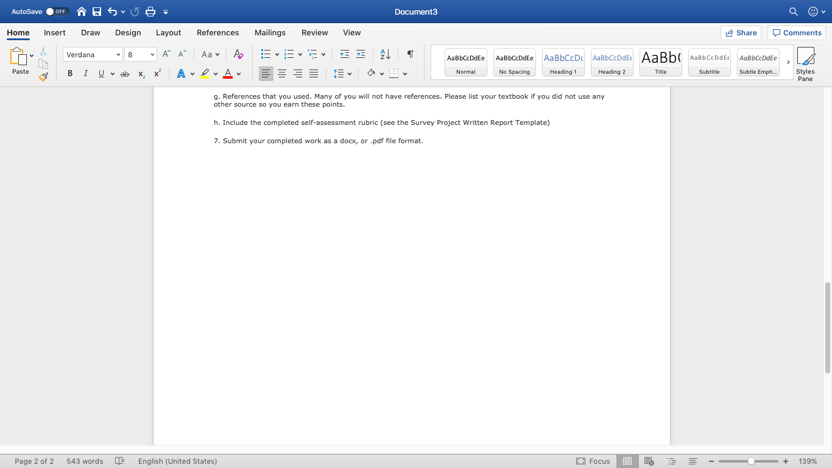Select the Mailings tab
This screenshot has height=468, width=832.
(x=270, y=33)
